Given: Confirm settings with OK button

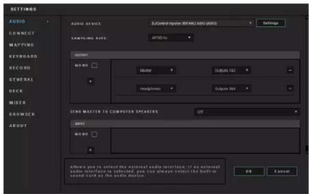Looking at the screenshot, I should [249, 171].
